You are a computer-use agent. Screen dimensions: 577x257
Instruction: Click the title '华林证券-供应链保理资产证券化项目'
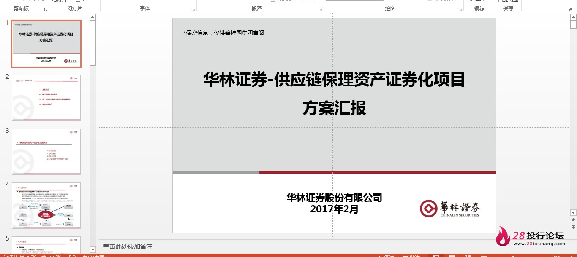coord(334,80)
